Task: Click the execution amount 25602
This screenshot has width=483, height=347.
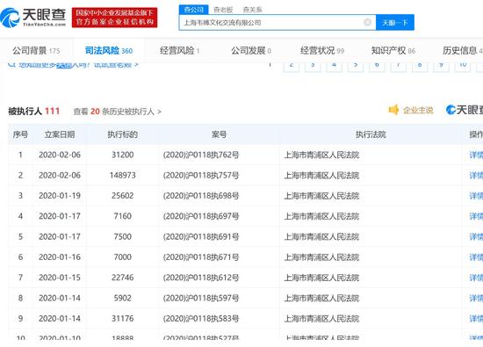Action: point(123,196)
